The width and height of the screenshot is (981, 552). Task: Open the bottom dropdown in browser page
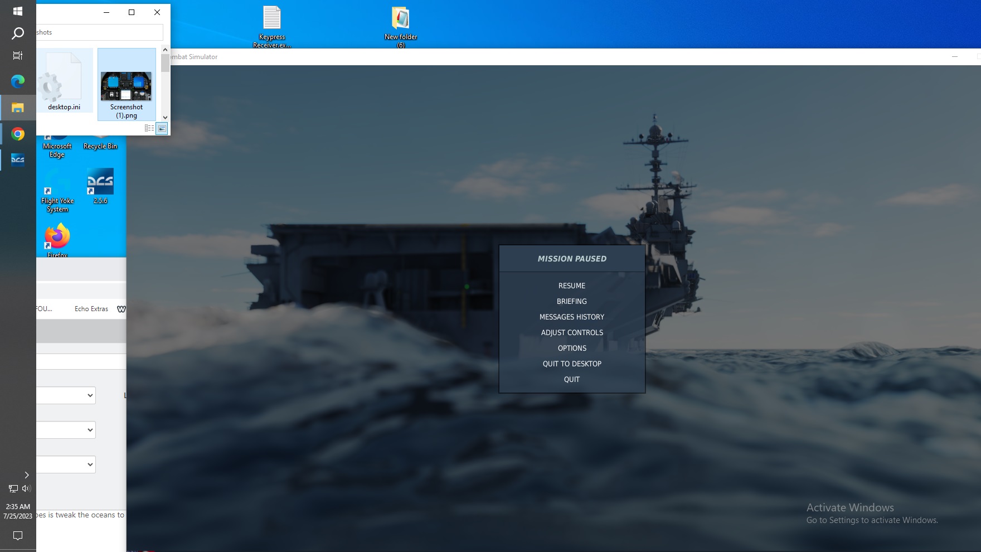point(66,464)
